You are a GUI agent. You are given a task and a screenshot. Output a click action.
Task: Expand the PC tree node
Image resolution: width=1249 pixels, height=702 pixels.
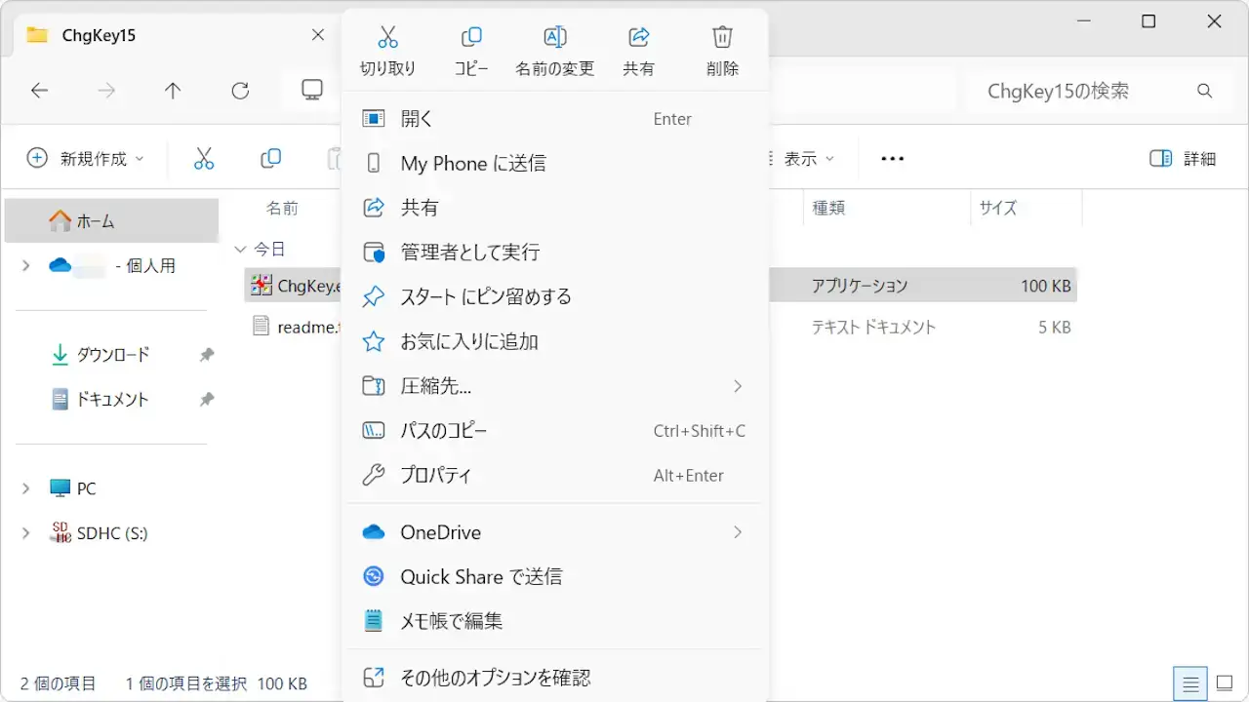(26, 488)
